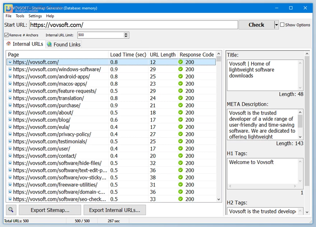This screenshot has width=316, height=227.
Task: Select row https://vovsoft.com/software/seo-check...
Action: (x=111, y=199)
